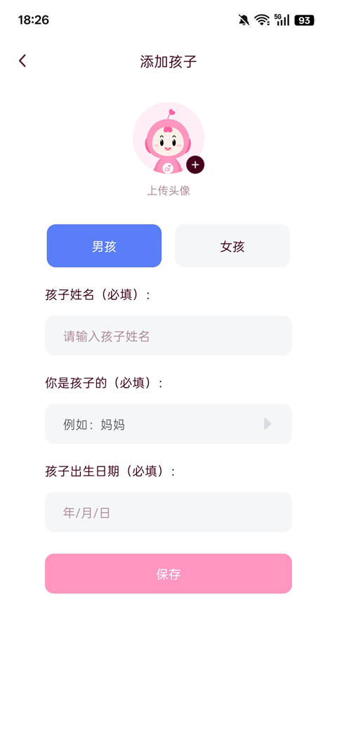Tap the battery 93 indicator

(x=305, y=20)
